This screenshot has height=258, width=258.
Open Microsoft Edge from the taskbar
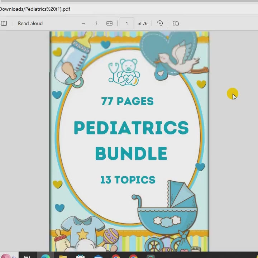coord(46,256)
